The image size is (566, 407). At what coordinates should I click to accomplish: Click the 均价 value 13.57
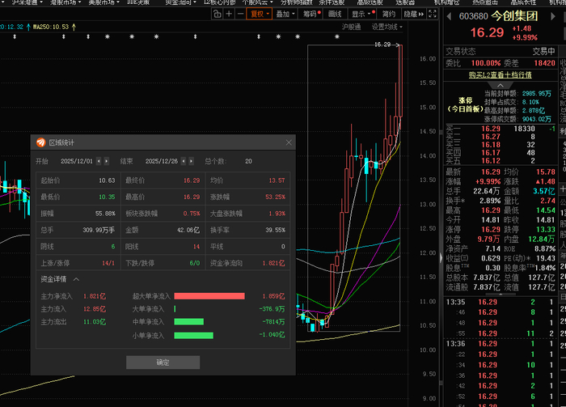[277, 180]
